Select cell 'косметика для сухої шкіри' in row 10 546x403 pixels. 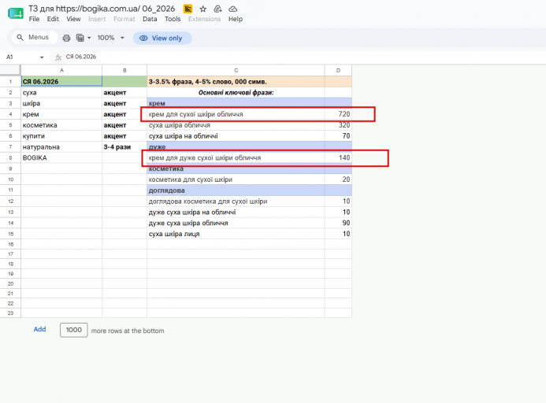point(236,179)
